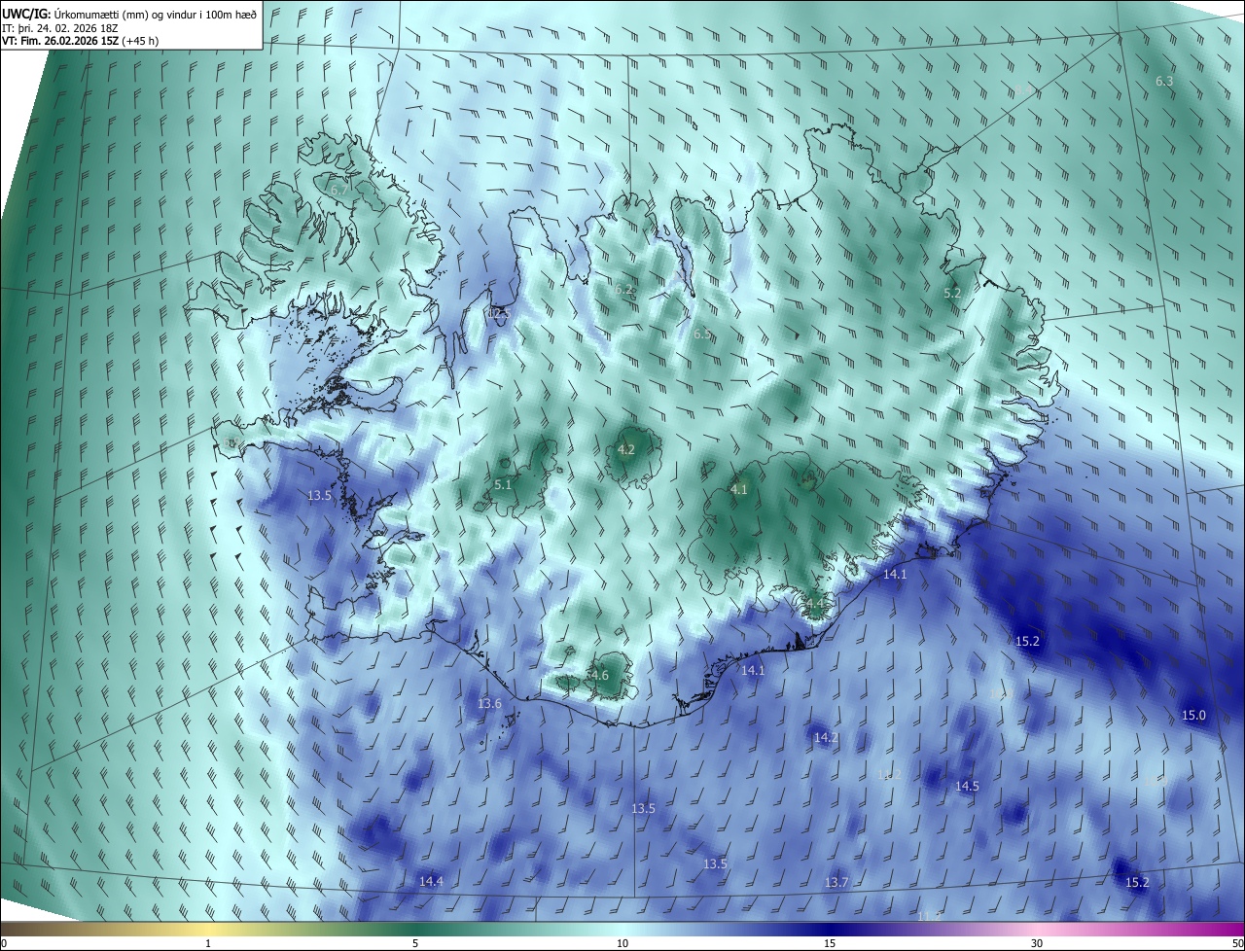Click the 4.1 value label on the large glacier

coord(738,489)
